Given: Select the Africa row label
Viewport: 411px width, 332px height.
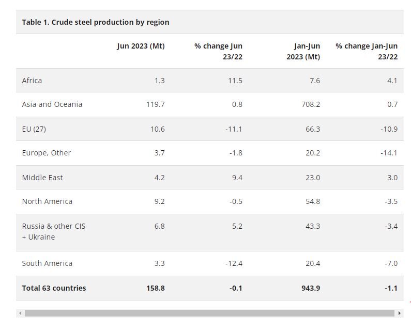Looking at the screenshot, I should click(32, 81).
